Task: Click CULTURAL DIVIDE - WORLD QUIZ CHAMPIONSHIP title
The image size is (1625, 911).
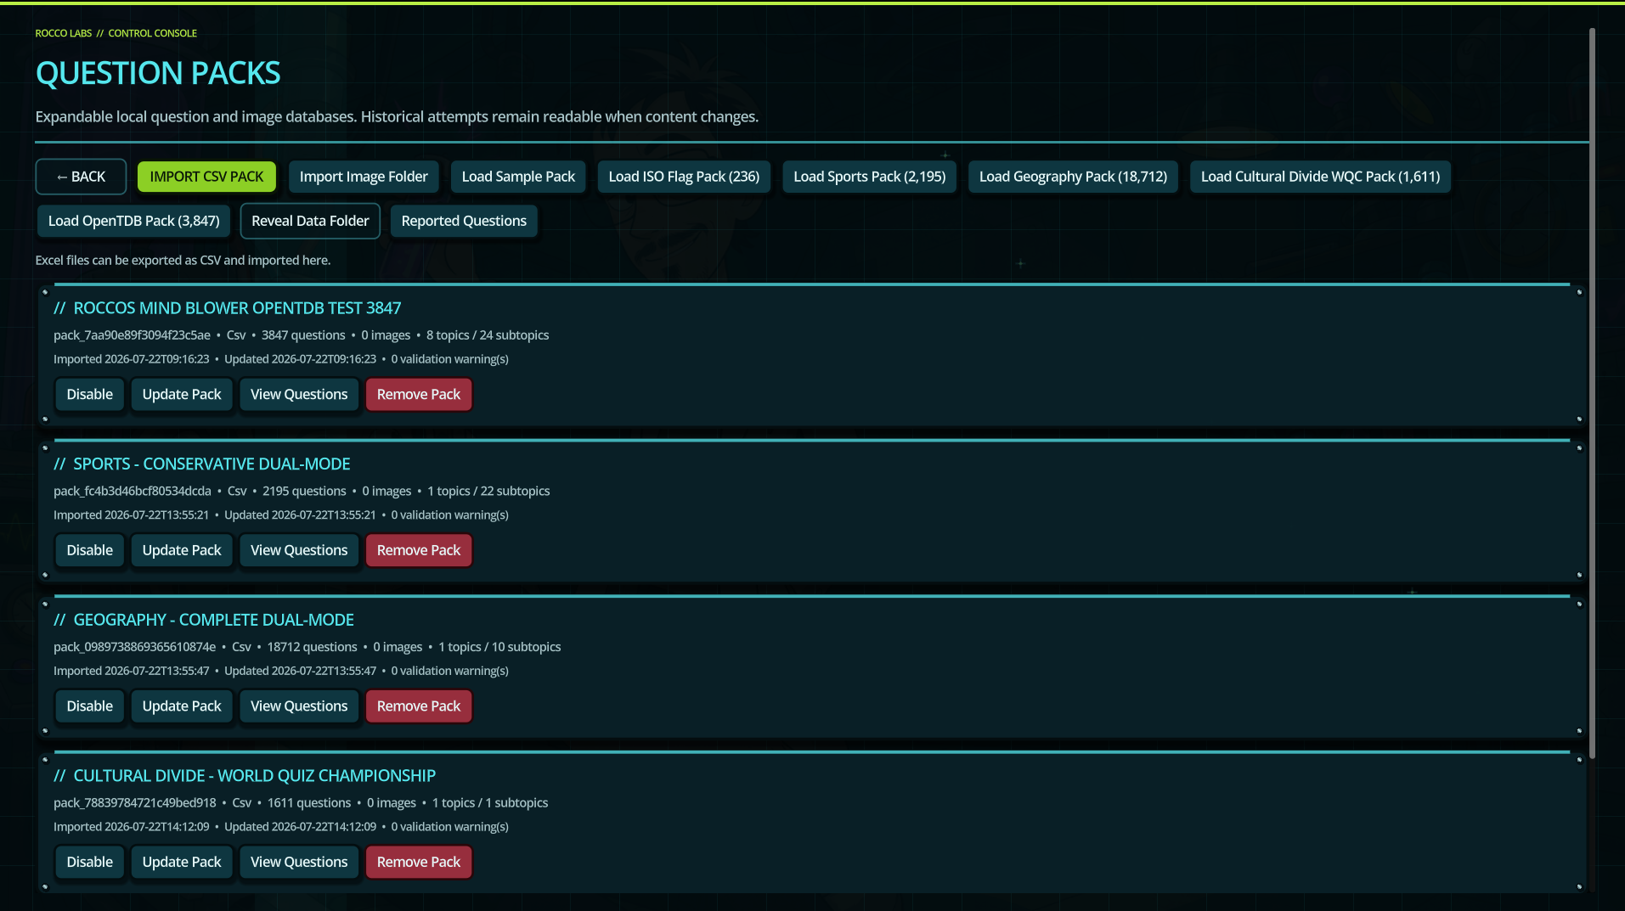Action: tap(254, 776)
